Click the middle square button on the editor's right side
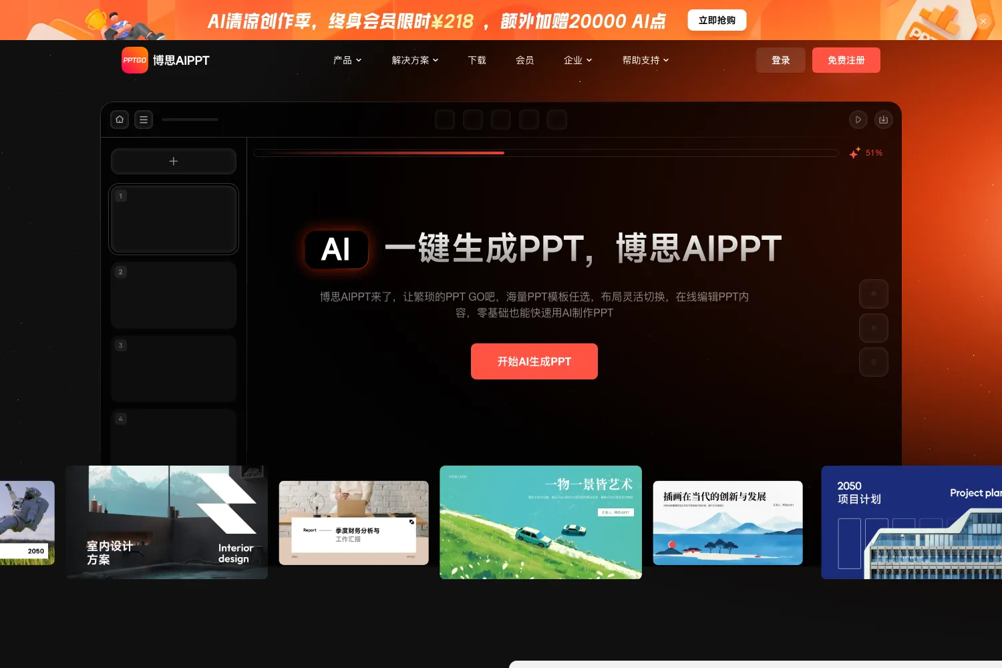 coord(873,328)
